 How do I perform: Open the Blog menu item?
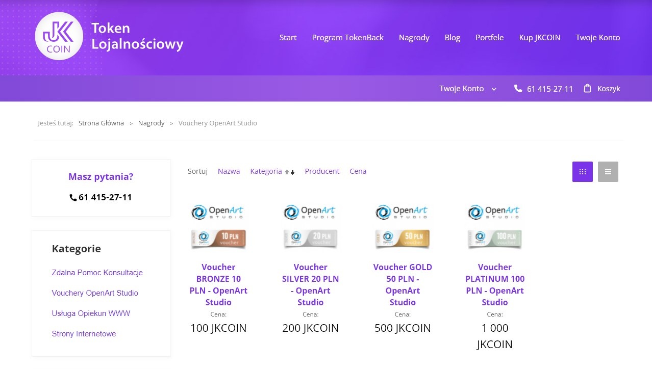tap(453, 38)
